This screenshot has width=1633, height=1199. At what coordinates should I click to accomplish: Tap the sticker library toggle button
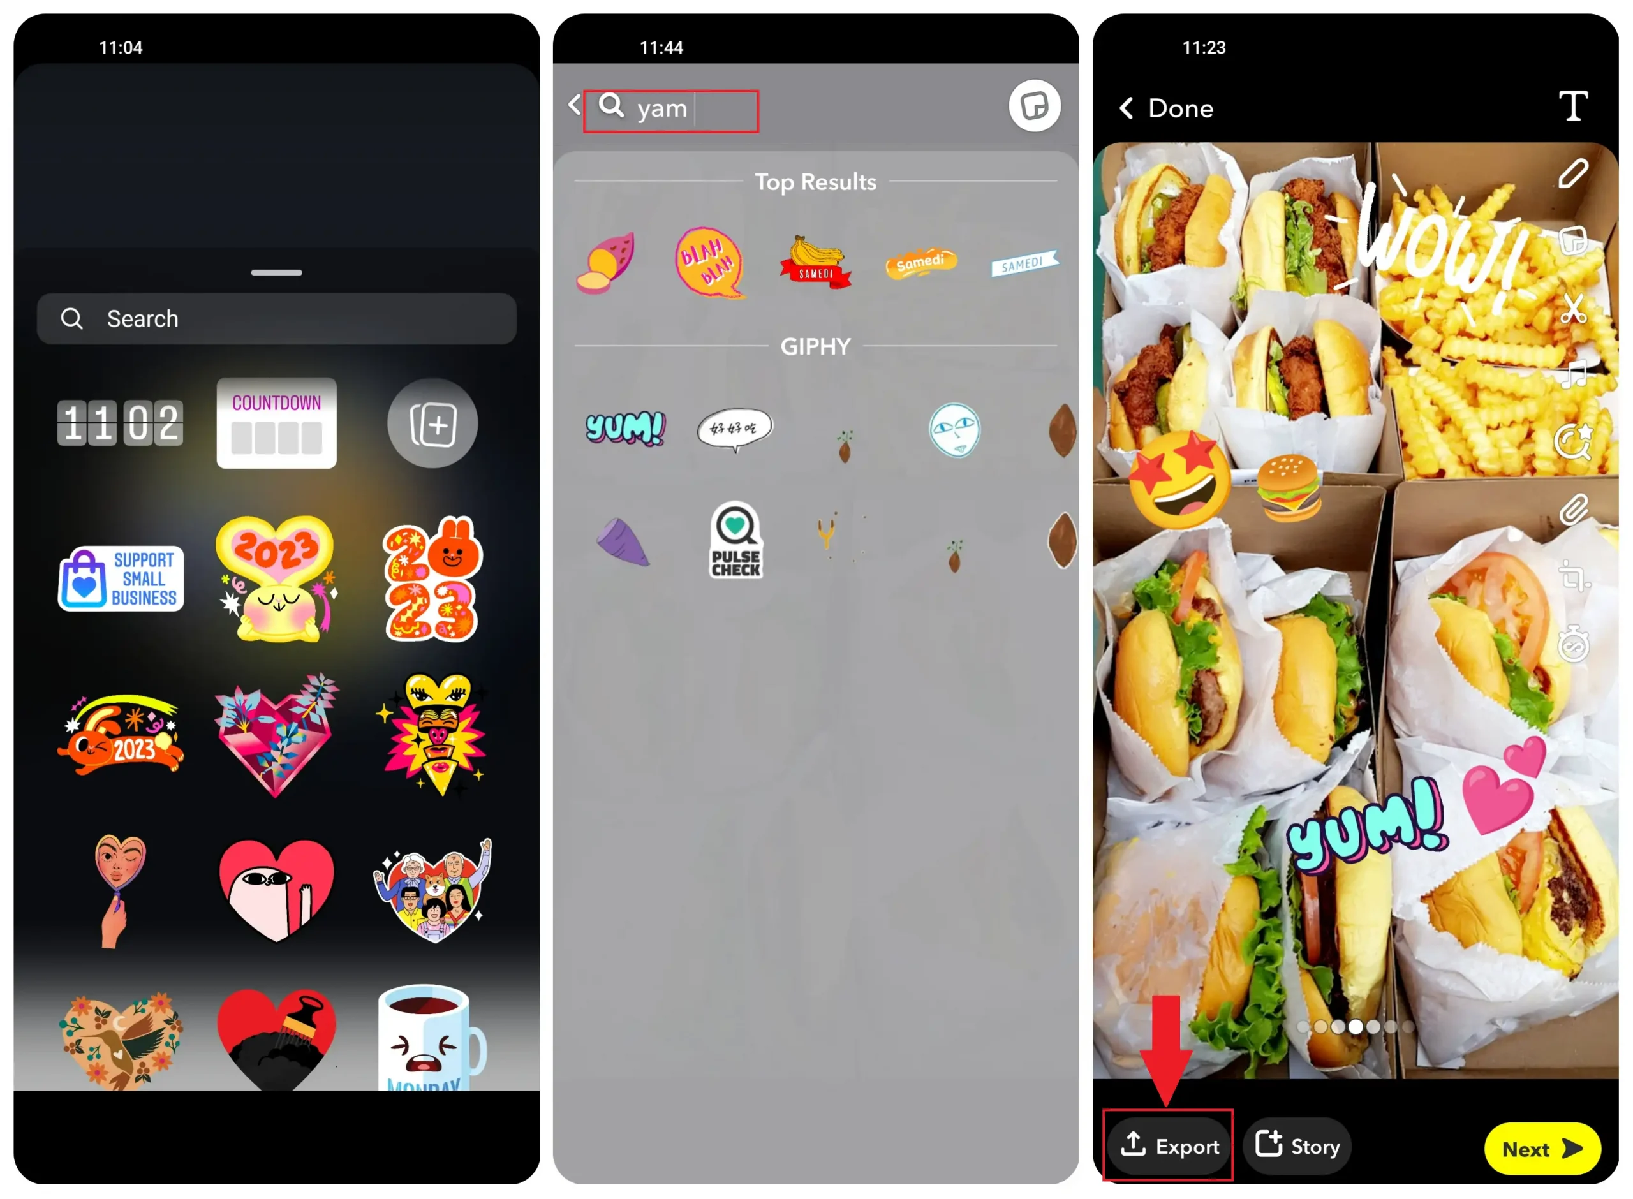pos(1036,105)
